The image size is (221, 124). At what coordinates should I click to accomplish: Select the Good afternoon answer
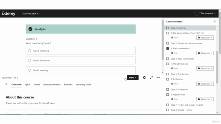80,61
